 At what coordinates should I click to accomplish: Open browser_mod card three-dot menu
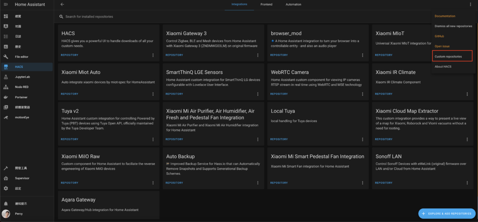(362, 55)
